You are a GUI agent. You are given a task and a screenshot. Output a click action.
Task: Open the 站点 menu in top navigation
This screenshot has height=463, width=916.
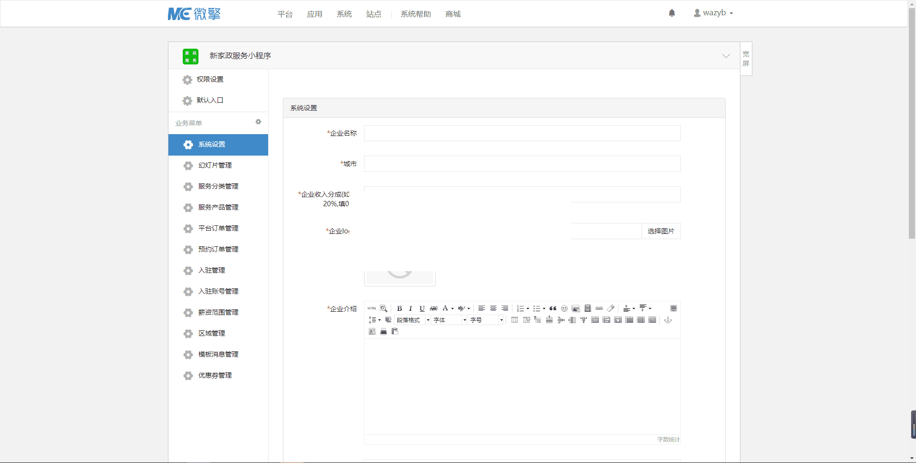click(x=374, y=14)
